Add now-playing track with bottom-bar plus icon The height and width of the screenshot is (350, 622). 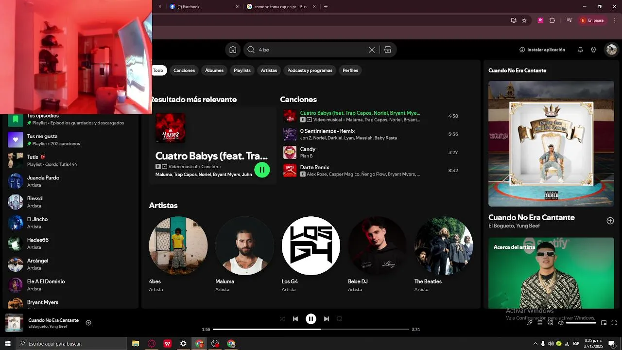[x=88, y=323]
